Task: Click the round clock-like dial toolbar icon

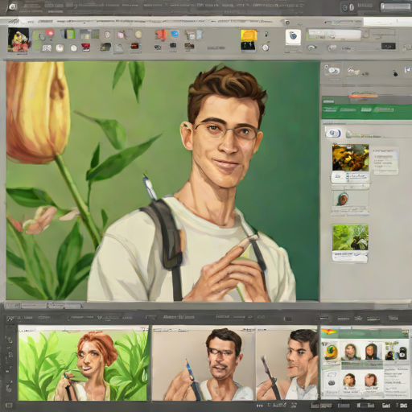Action: (x=265, y=47)
